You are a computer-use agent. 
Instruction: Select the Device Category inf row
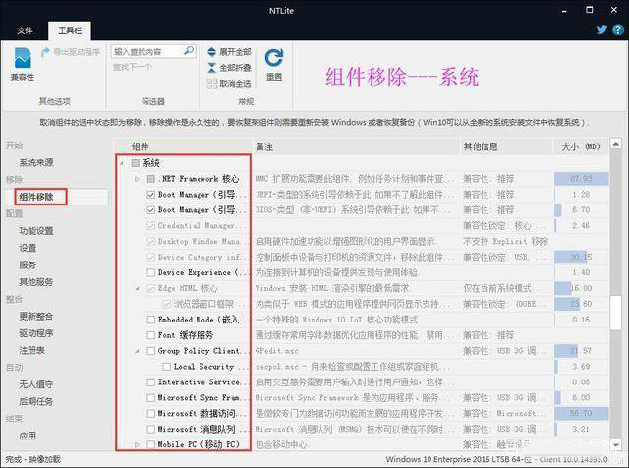coord(362,257)
